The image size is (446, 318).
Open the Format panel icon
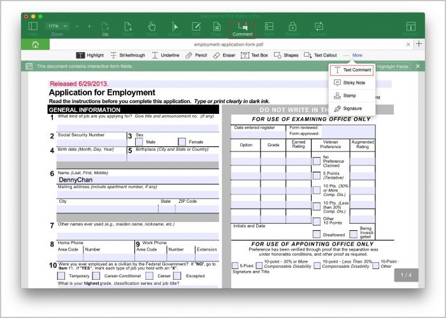click(411, 27)
